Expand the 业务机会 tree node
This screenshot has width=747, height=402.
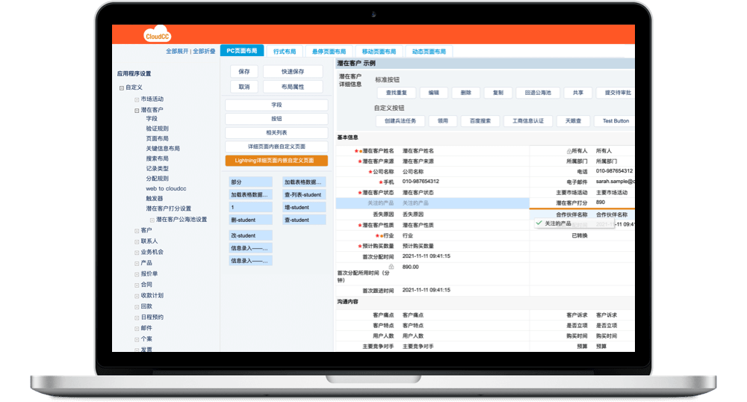coord(137,253)
